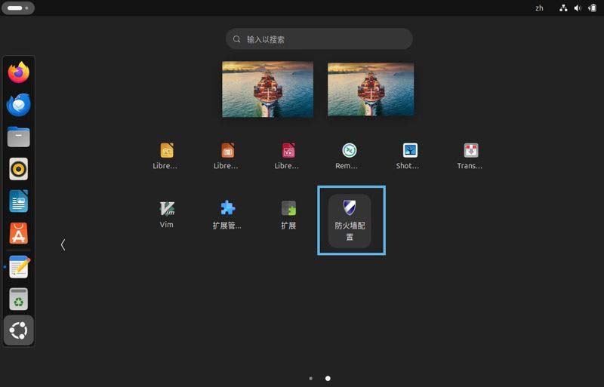Switch to the first app grid page dot

(311, 378)
